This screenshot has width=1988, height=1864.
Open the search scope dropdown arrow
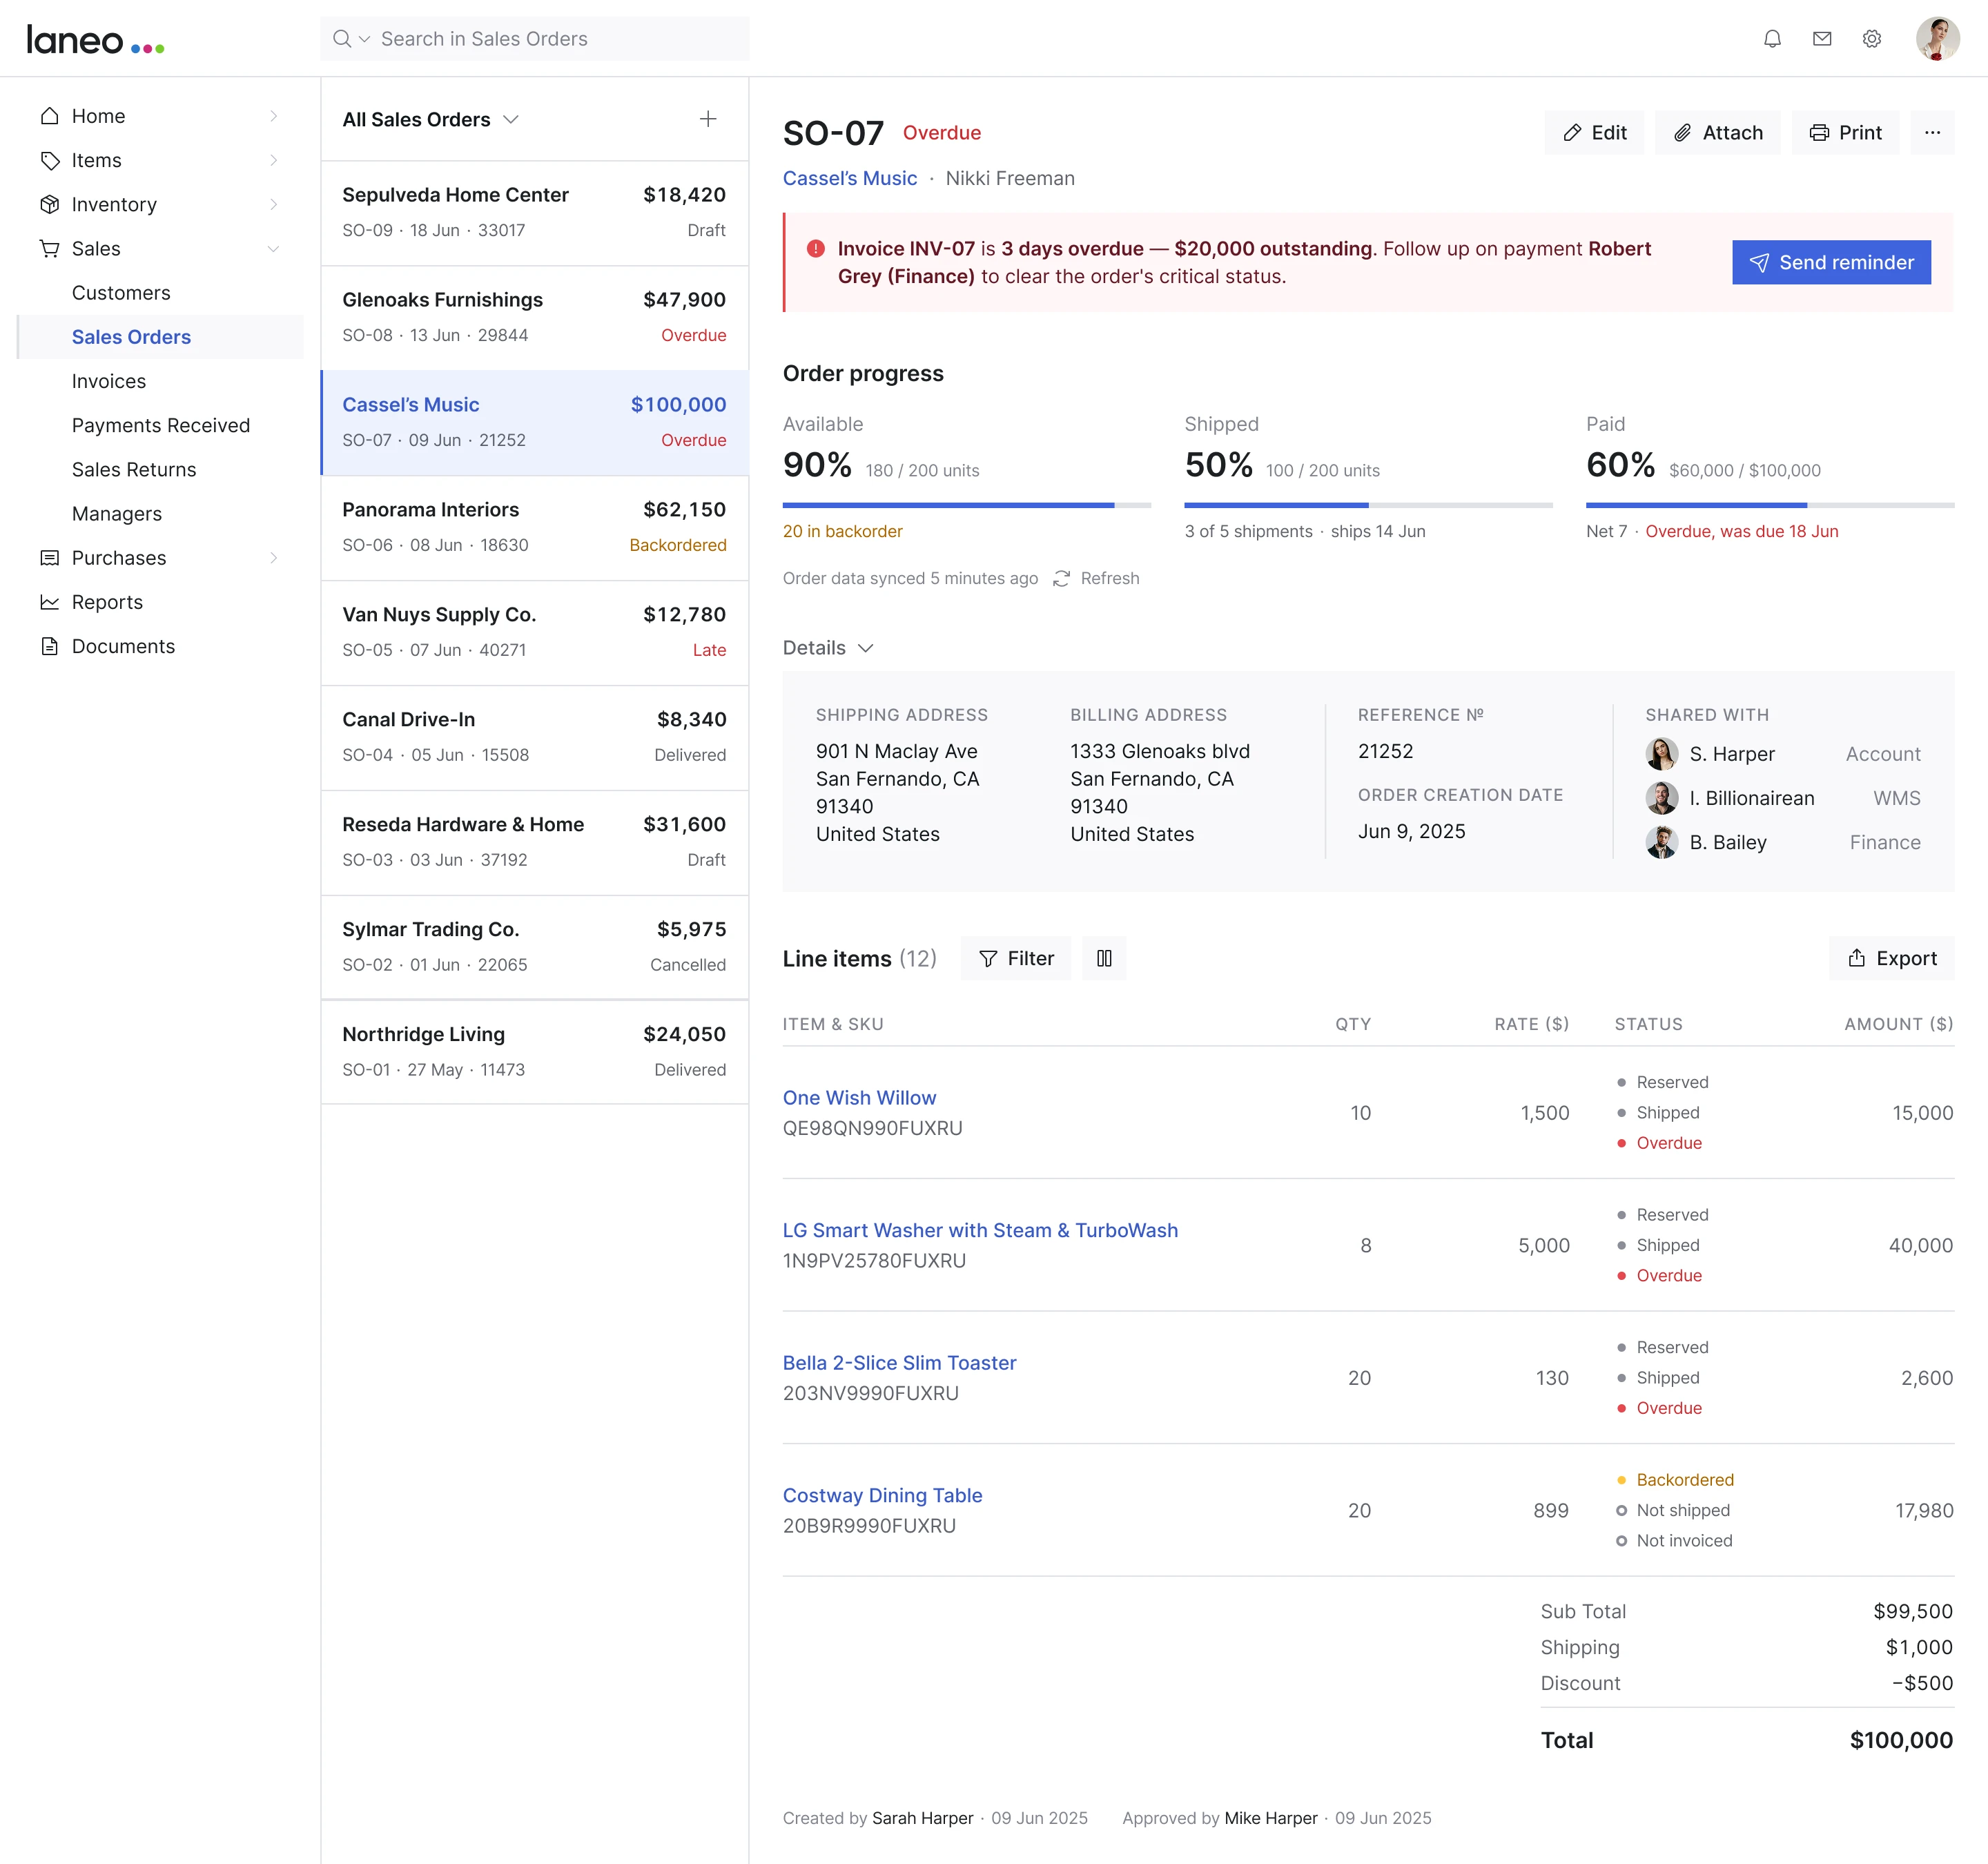pos(365,39)
